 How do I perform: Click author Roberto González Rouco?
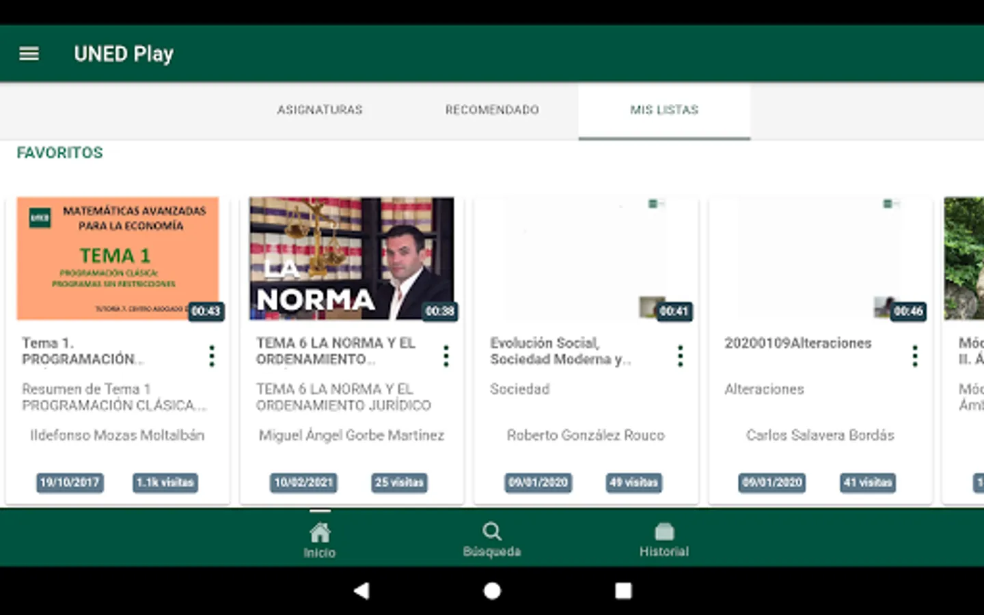(586, 435)
